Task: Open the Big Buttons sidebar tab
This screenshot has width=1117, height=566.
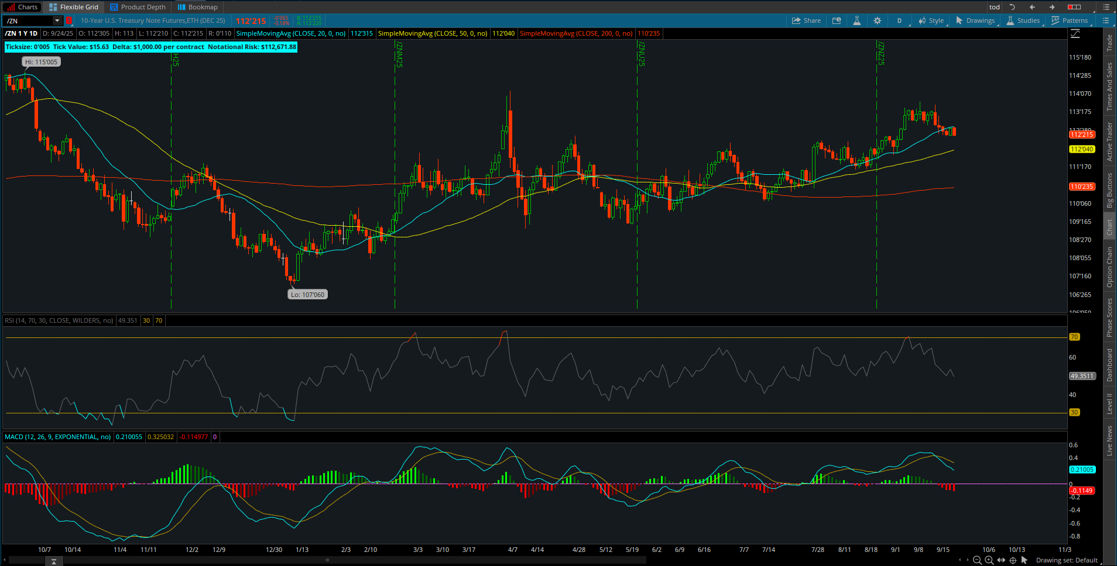Action: click(1109, 191)
